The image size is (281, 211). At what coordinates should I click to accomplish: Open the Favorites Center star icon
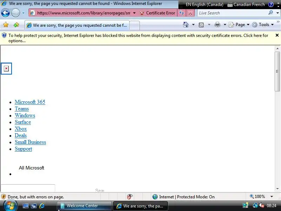[x=6, y=25]
